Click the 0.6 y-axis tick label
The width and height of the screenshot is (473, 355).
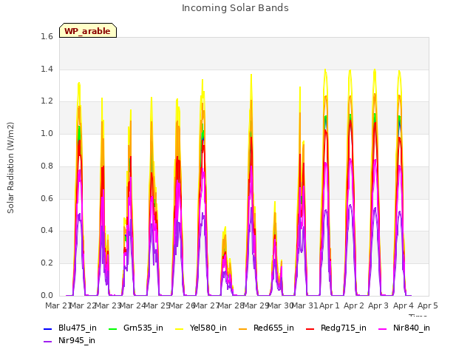coord(47,198)
